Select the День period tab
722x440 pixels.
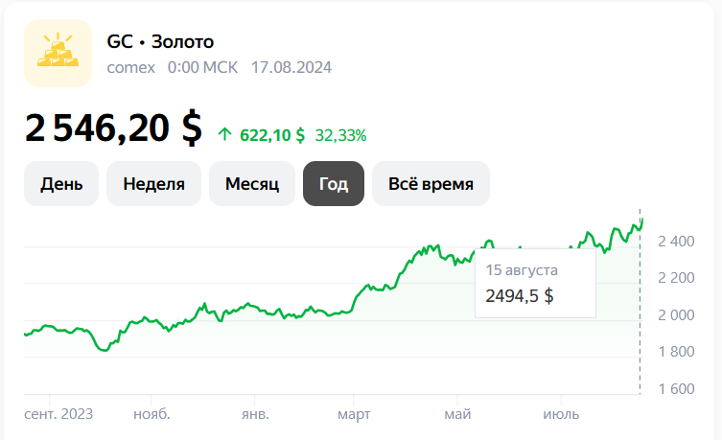tap(61, 184)
